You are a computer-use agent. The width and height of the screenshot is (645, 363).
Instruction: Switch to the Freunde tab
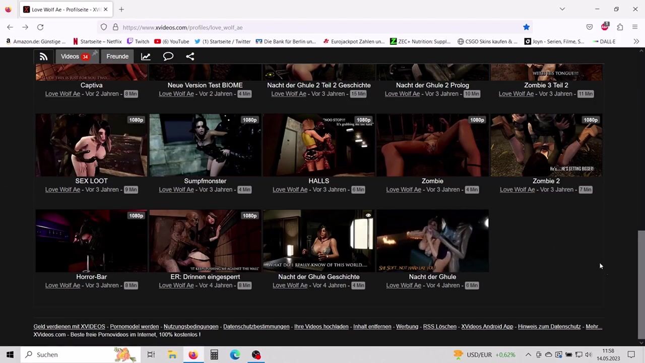pyautogui.click(x=117, y=56)
